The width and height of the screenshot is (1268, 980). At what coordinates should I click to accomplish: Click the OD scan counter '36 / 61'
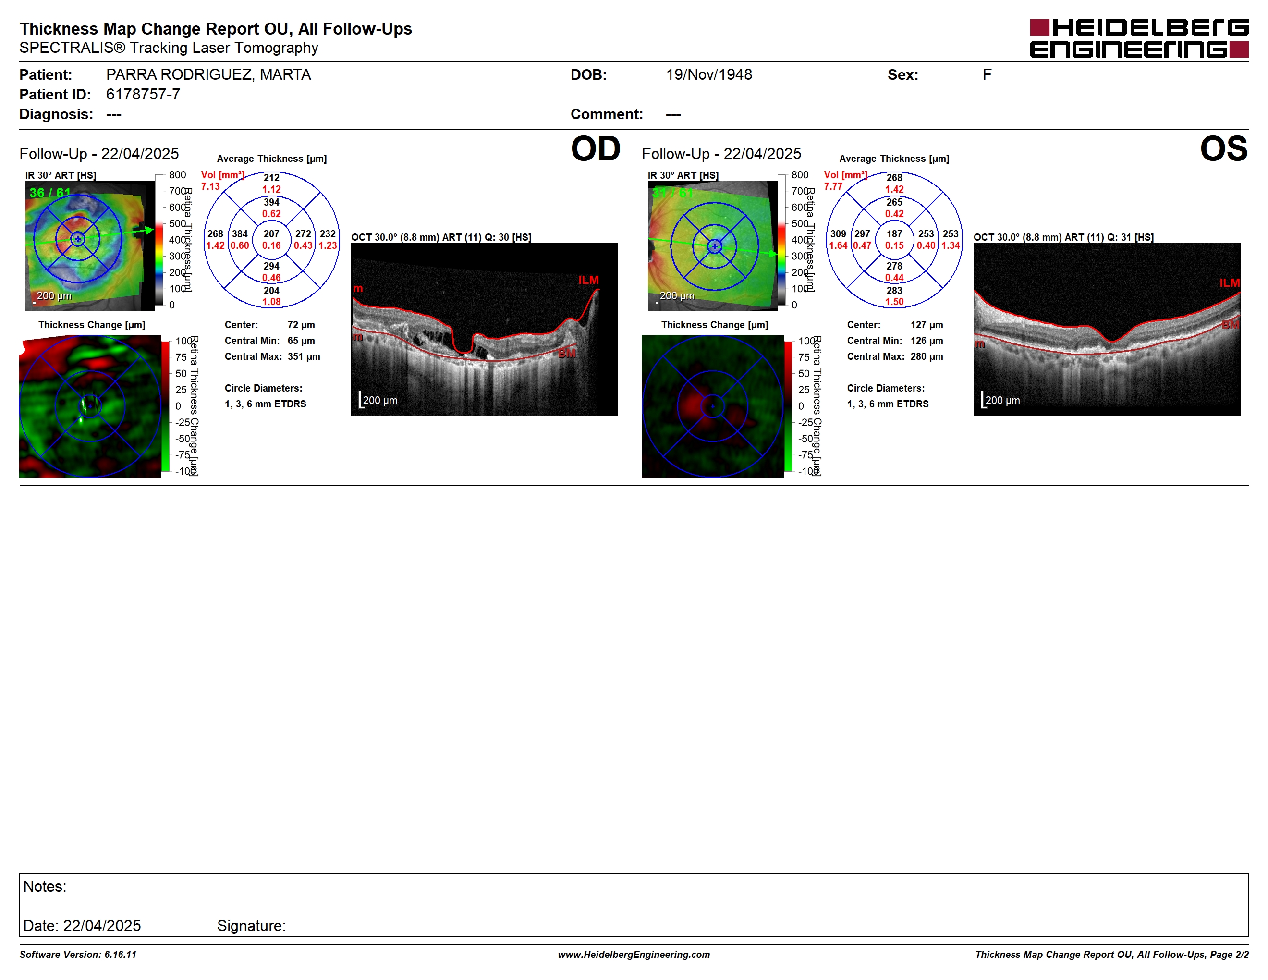click(x=50, y=192)
